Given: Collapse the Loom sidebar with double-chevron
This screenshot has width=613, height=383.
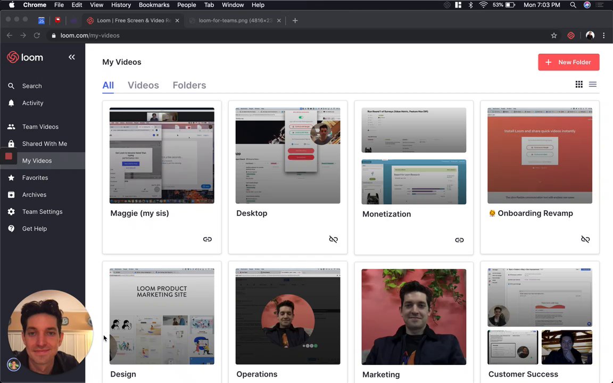Looking at the screenshot, I should (71, 57).
